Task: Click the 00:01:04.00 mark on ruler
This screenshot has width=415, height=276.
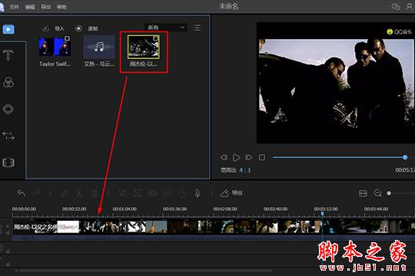Action: 124,209
